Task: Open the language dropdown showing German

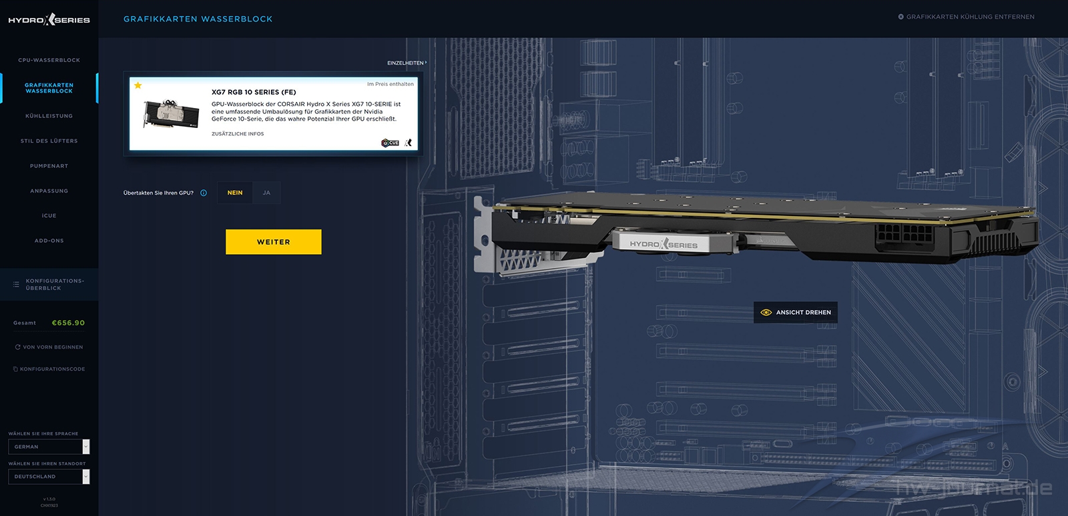Action: click(49, 447)
